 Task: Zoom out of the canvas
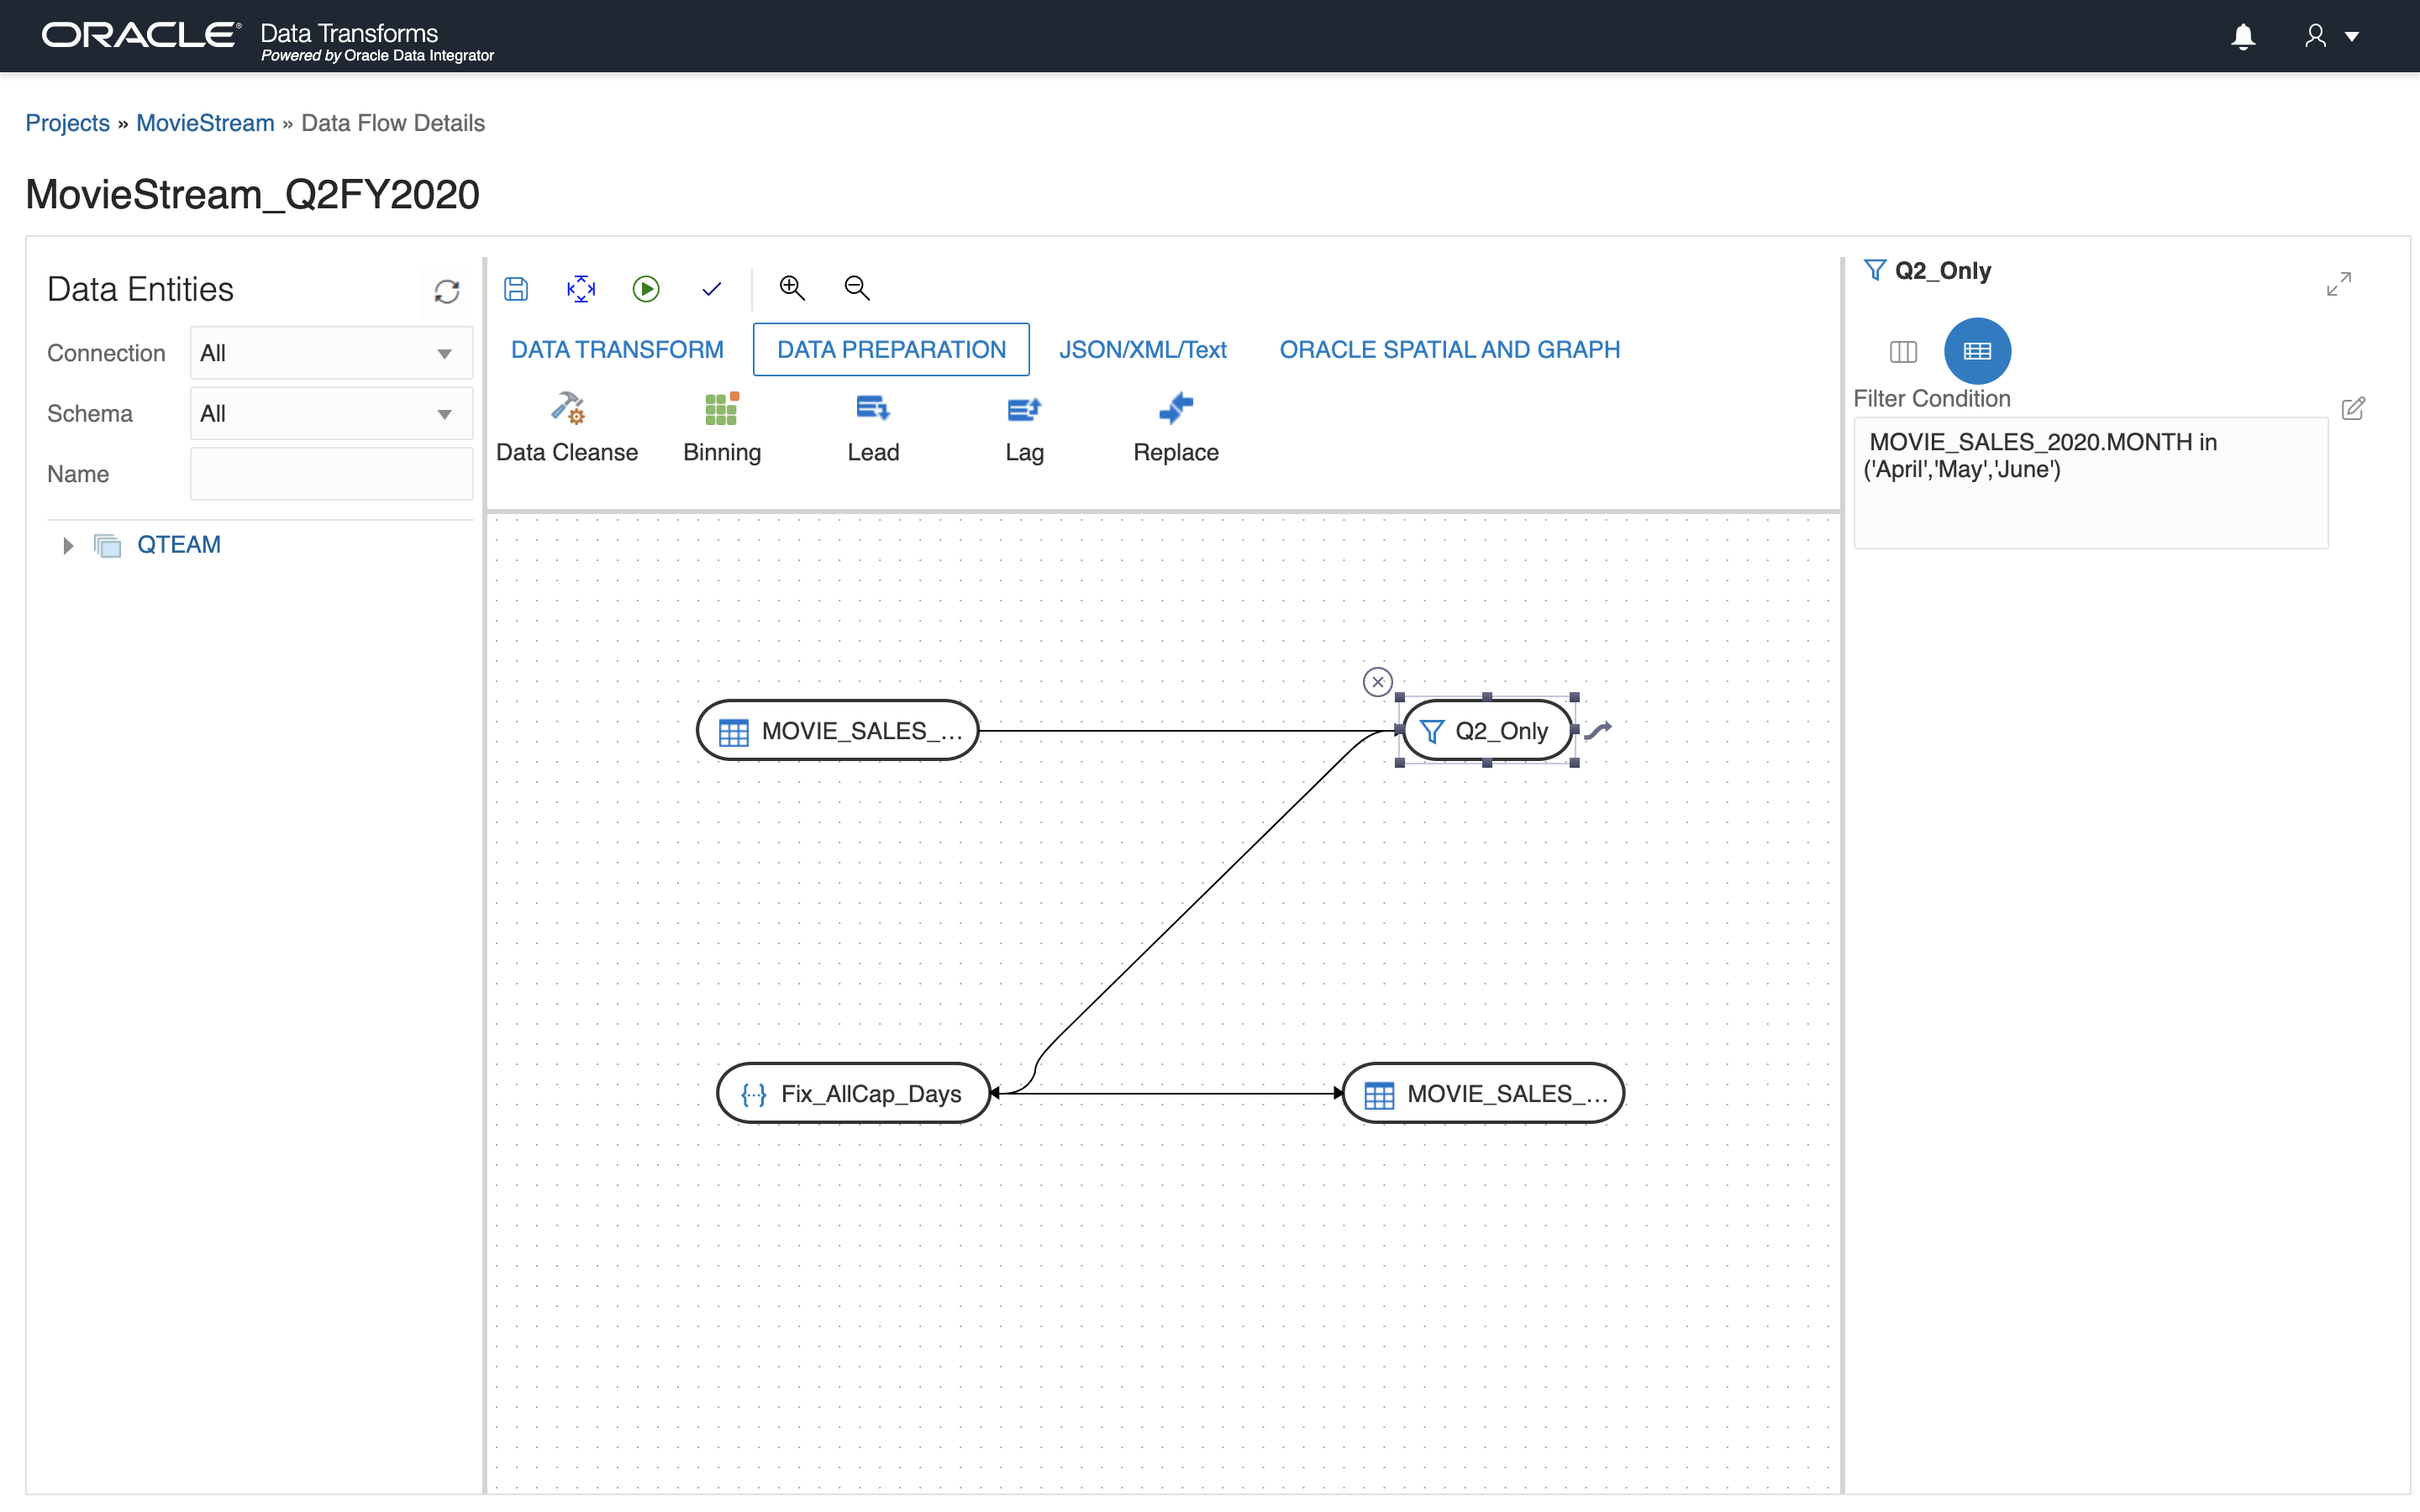point(857,288)
